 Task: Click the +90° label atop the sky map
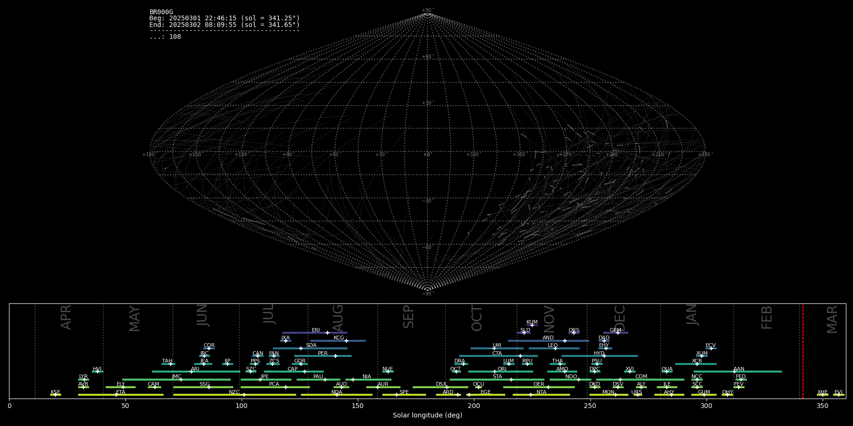point(427,10)
